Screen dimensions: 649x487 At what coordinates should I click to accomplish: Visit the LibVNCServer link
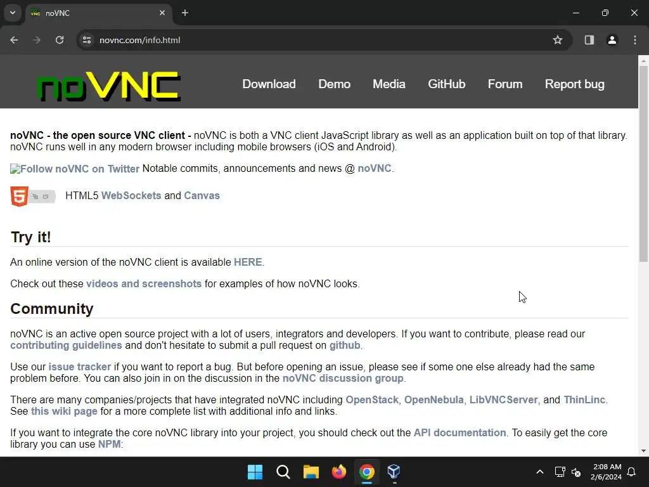503,400
